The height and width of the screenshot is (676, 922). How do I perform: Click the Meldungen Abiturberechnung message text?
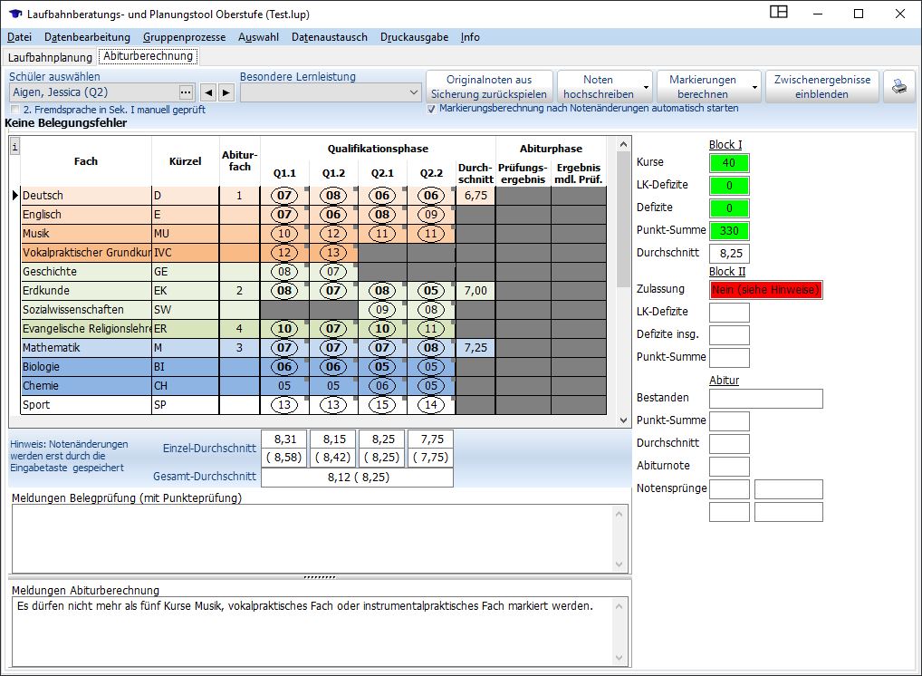coord(304,606)
